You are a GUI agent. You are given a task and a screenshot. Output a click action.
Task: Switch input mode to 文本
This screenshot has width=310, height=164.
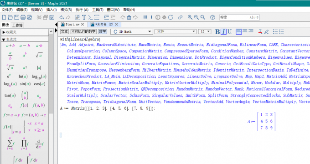click(64, 31)
